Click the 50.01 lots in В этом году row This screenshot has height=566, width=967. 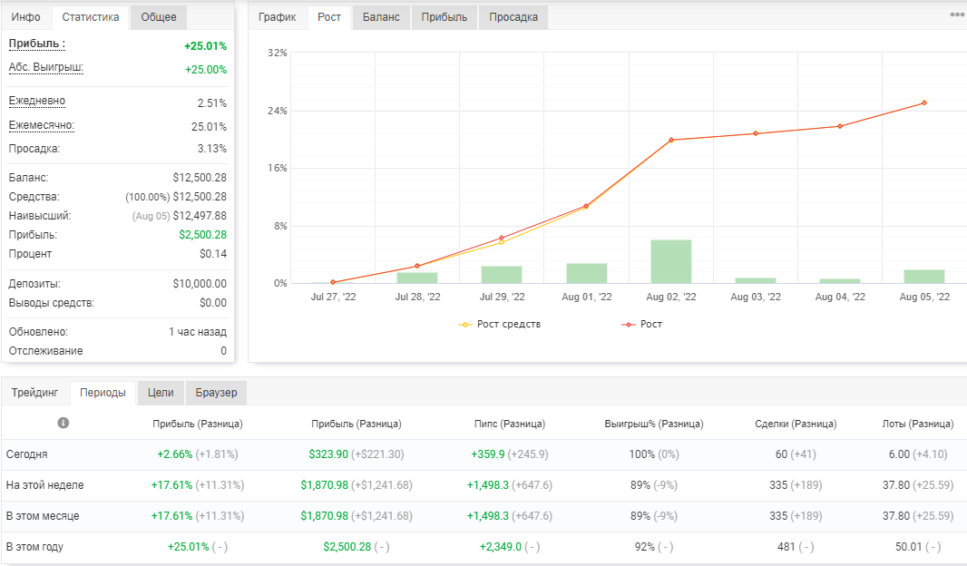pyautogui.click(x=909, y=547)
